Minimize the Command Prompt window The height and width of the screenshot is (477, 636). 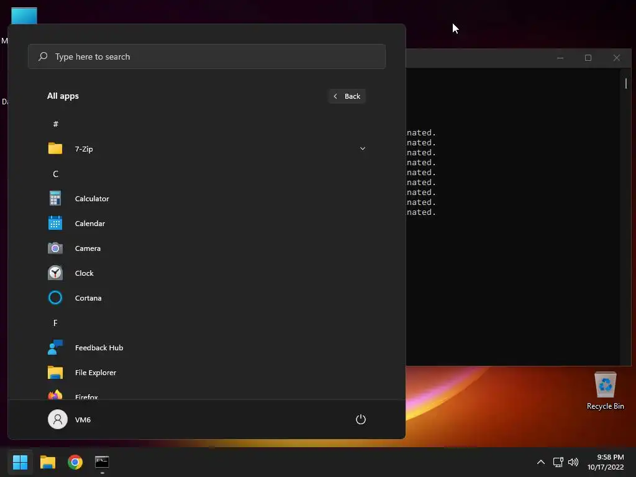[560, 58]
